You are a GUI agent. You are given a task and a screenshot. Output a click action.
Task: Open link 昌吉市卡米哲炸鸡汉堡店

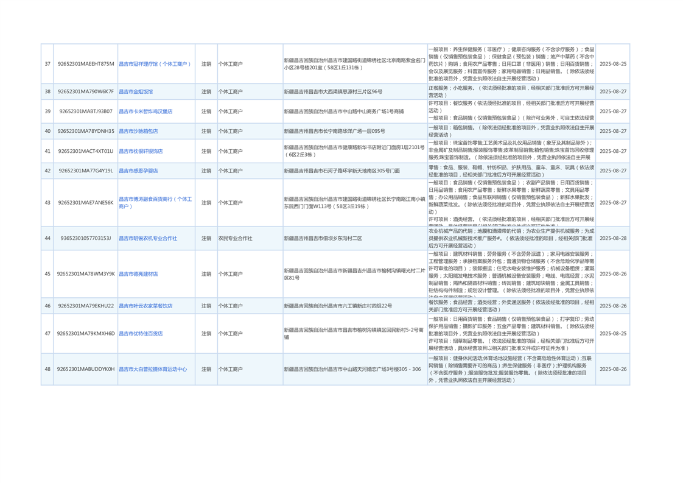[145, 111]
